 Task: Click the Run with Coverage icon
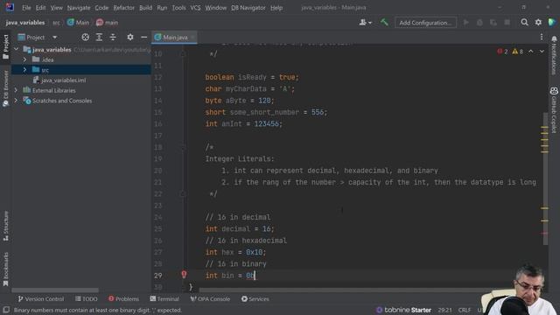[x=493, y=23]
